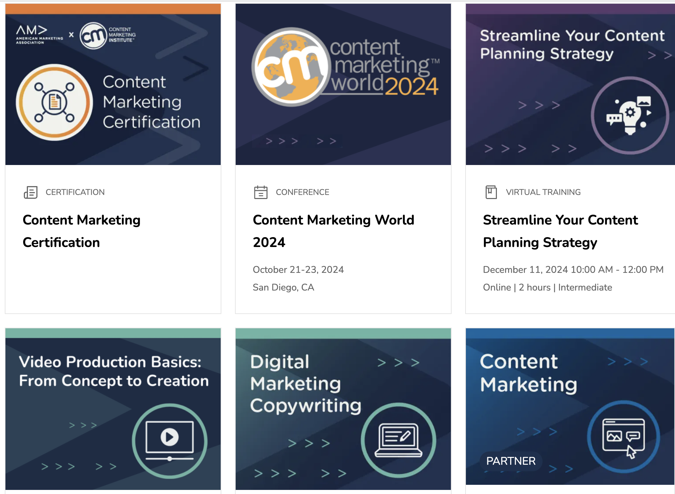This screenshot has height=494, width=675.
Task: Select the CONFERENCE category label
Action: pyautogui.click(x=302, y=192)
